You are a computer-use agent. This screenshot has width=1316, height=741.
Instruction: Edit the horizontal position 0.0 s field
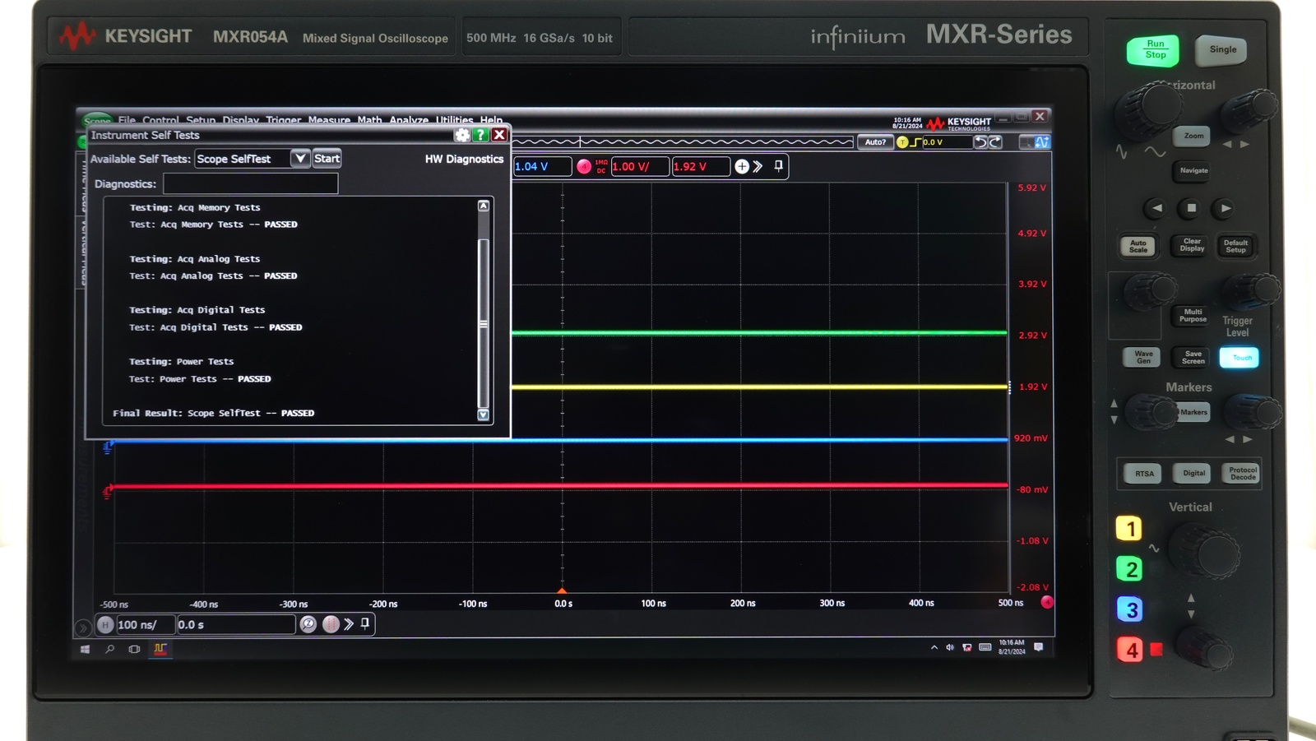click(x=236, y=625)
